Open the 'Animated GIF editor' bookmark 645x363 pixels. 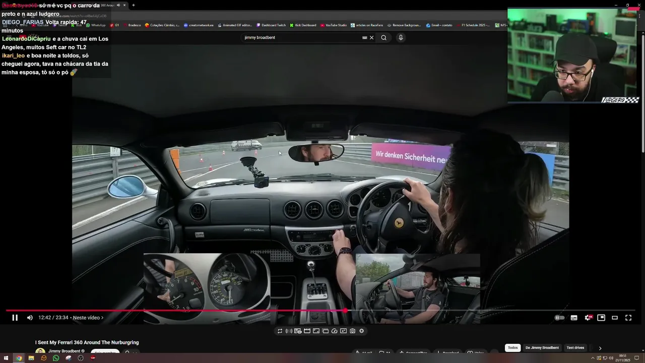click(x=235, y=25)
